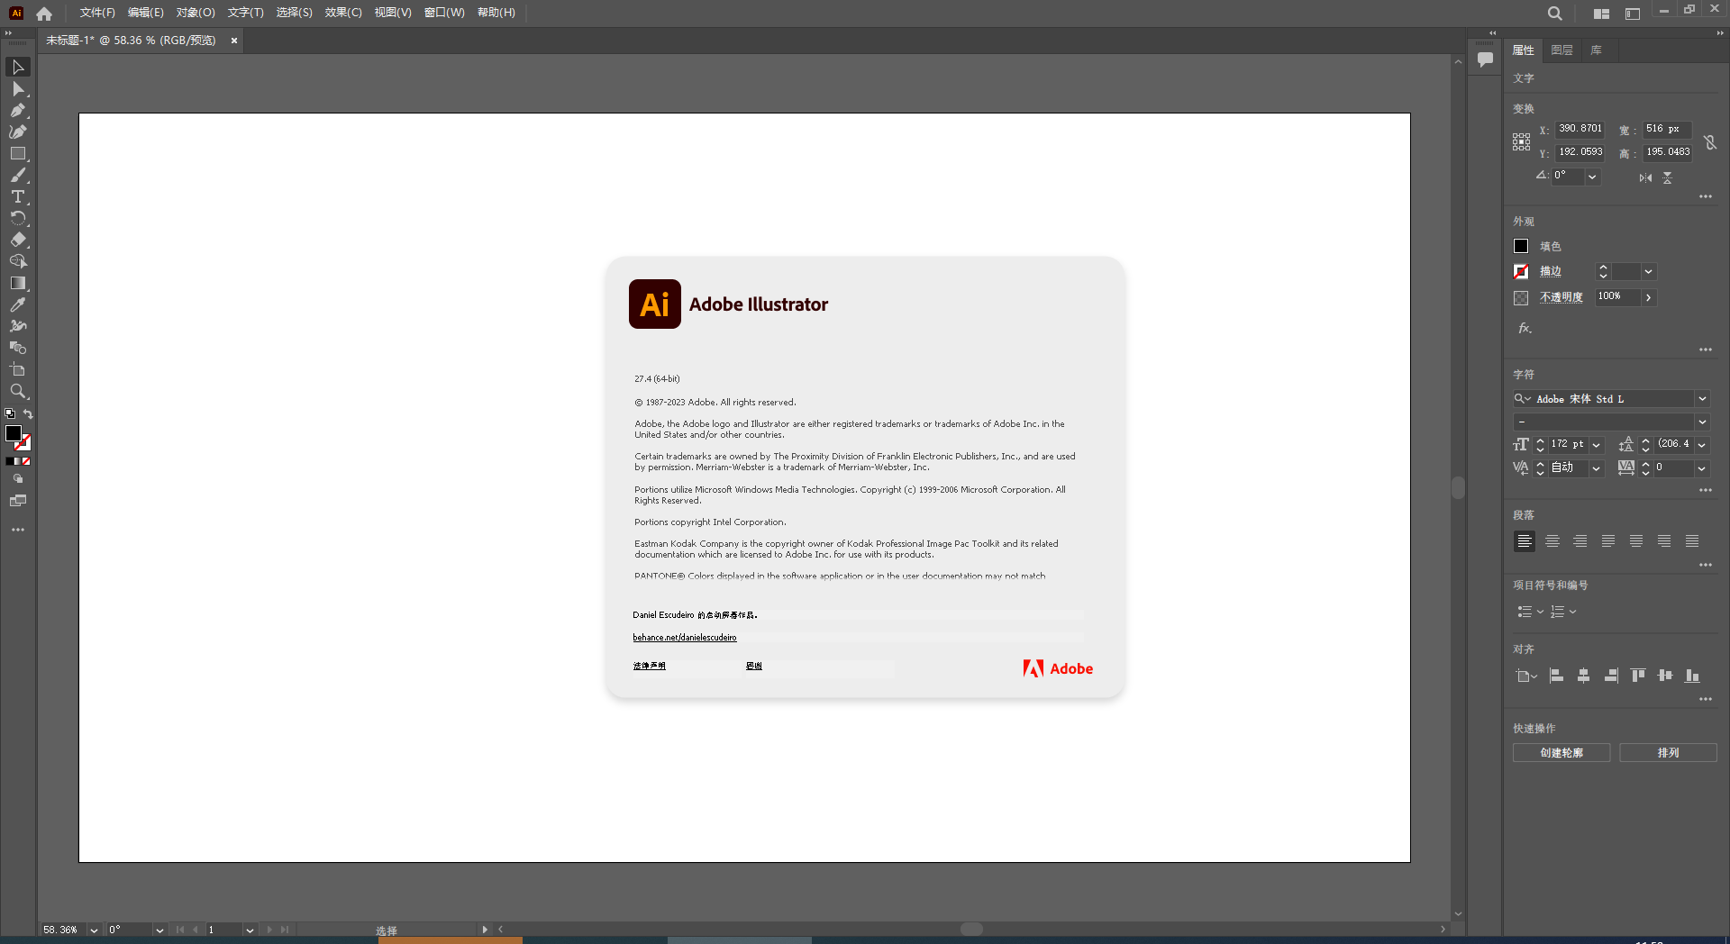Screen dimensions: 1730x944
Task: Select the Rotate tool
Action: [x=17, y=219]
